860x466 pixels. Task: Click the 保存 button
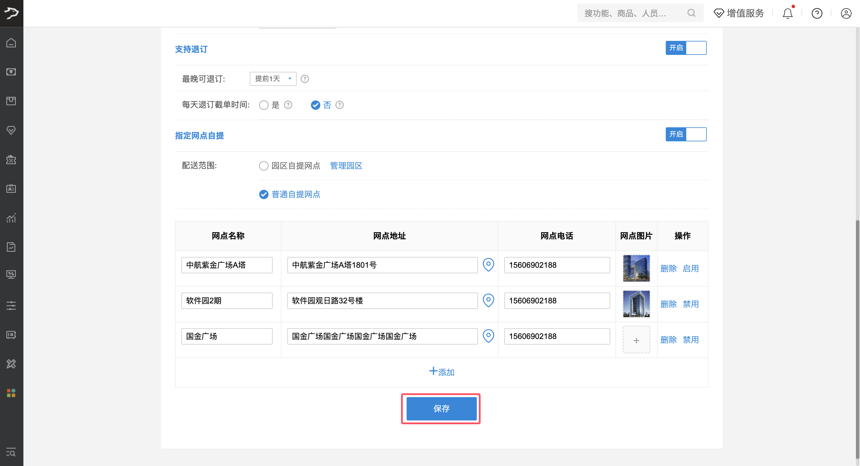[x=441, y=408]
